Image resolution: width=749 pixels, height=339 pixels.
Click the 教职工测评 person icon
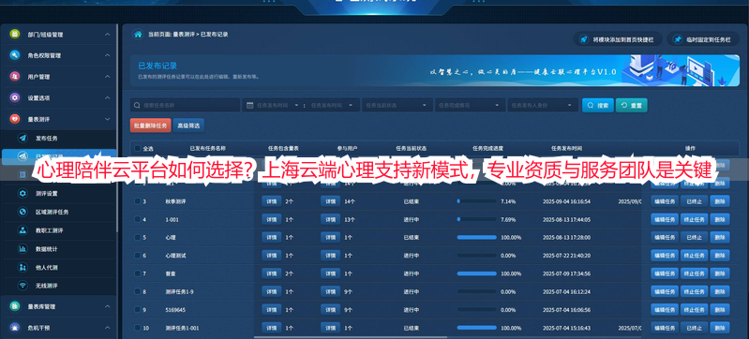click(x=22, y=230)
